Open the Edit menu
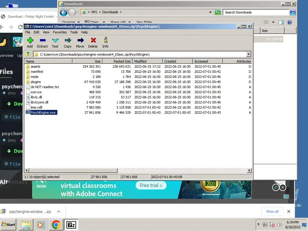The width and height of the screenshot is (308, 231). coord(36,32)
